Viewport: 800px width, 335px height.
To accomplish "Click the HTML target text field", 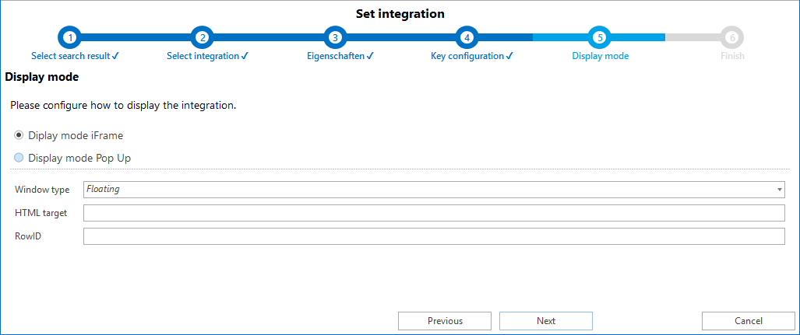I will 434,213.
